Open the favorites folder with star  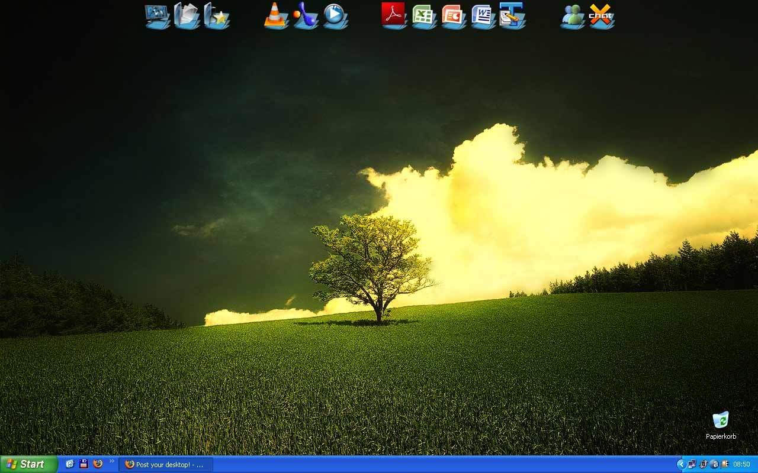[217, 16]
